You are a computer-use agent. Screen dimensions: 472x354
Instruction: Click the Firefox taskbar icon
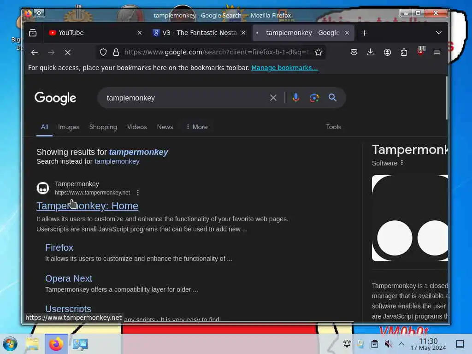point(56,344)
